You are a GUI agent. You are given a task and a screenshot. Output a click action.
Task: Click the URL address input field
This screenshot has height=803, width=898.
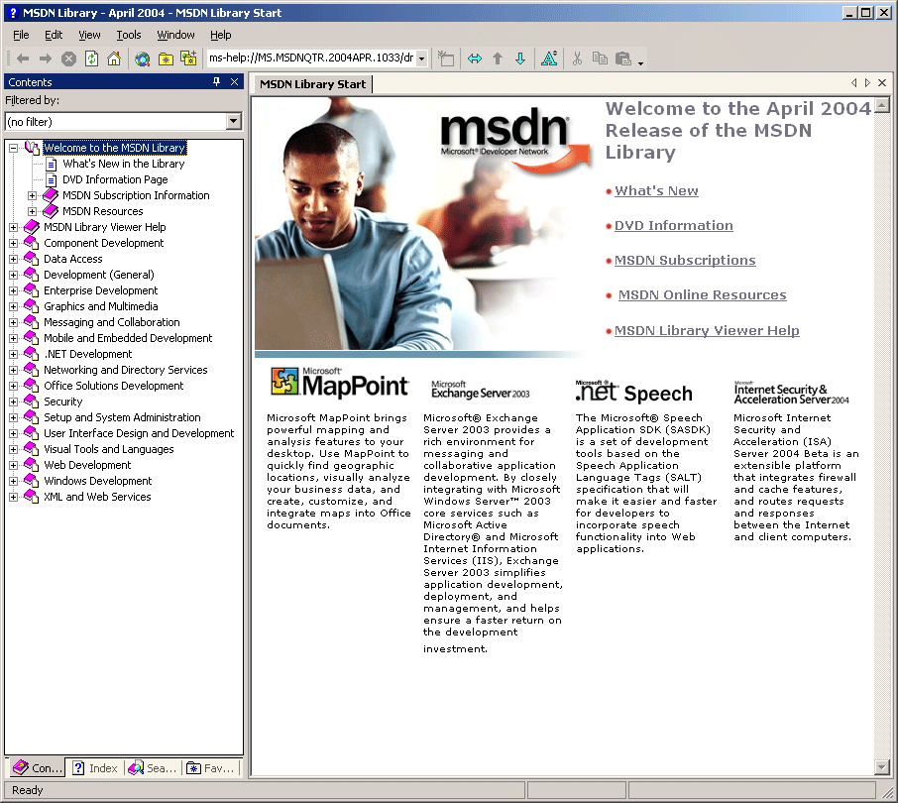pos(311,58)
